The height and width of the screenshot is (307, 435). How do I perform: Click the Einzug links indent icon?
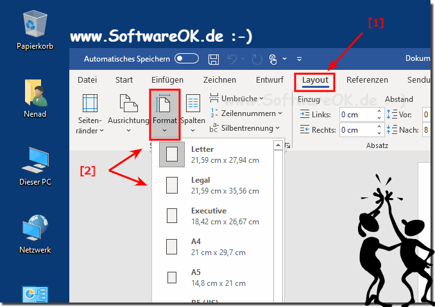(x=305, y=115)
